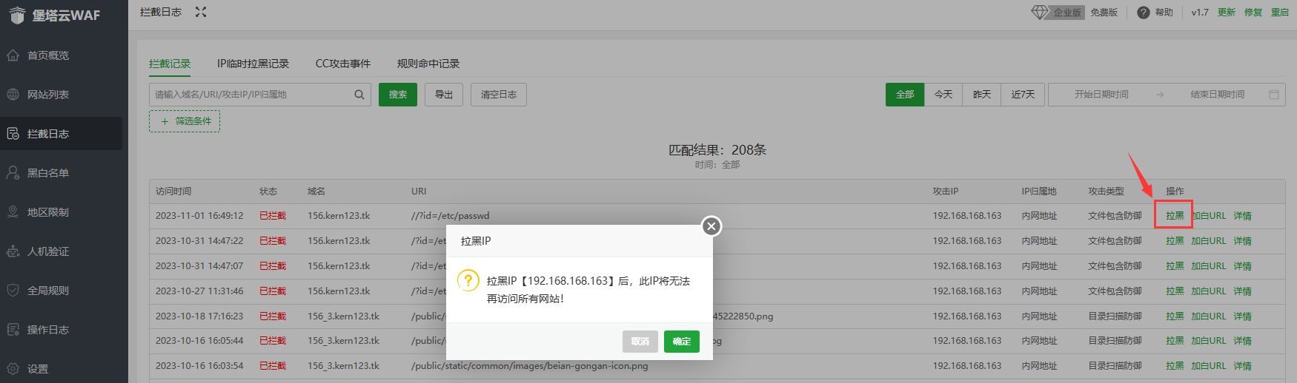
Task: Expand 筛选条件 filter options
Action: (185, 121)
